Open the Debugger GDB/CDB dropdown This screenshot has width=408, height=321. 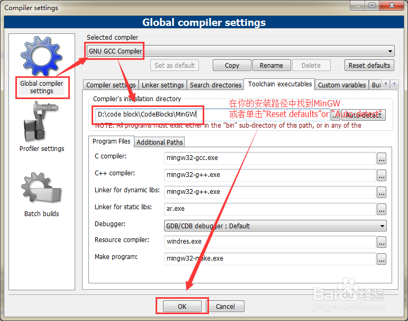pyautogui.click(x=275, y=226)
